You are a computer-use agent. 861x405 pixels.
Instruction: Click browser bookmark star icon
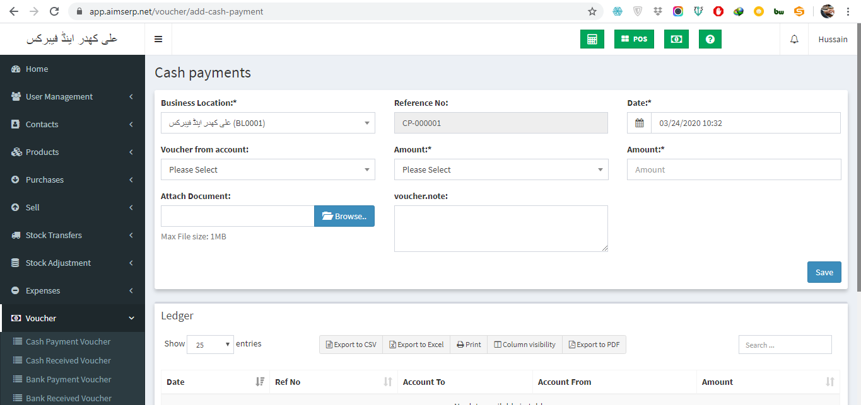point(592,11)
